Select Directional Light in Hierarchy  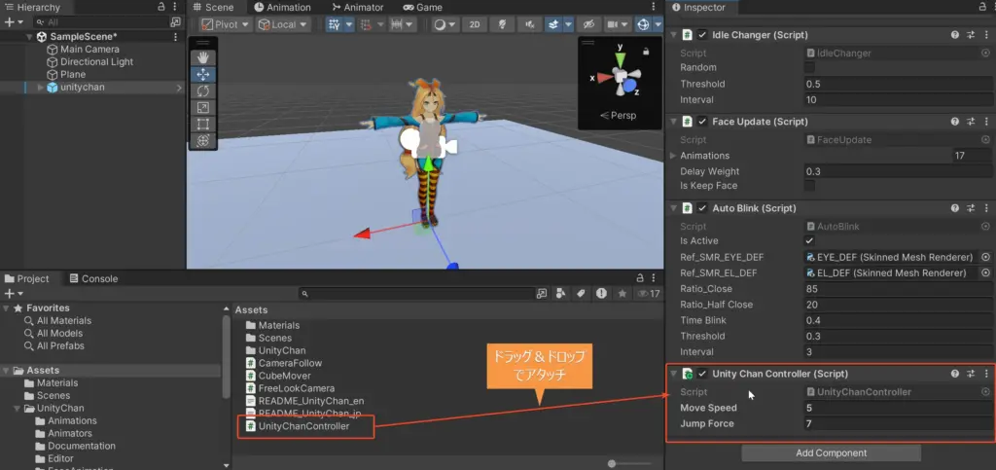(x=96, y=61)
